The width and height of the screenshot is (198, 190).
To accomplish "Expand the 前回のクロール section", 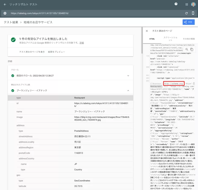I will [128, 76].
